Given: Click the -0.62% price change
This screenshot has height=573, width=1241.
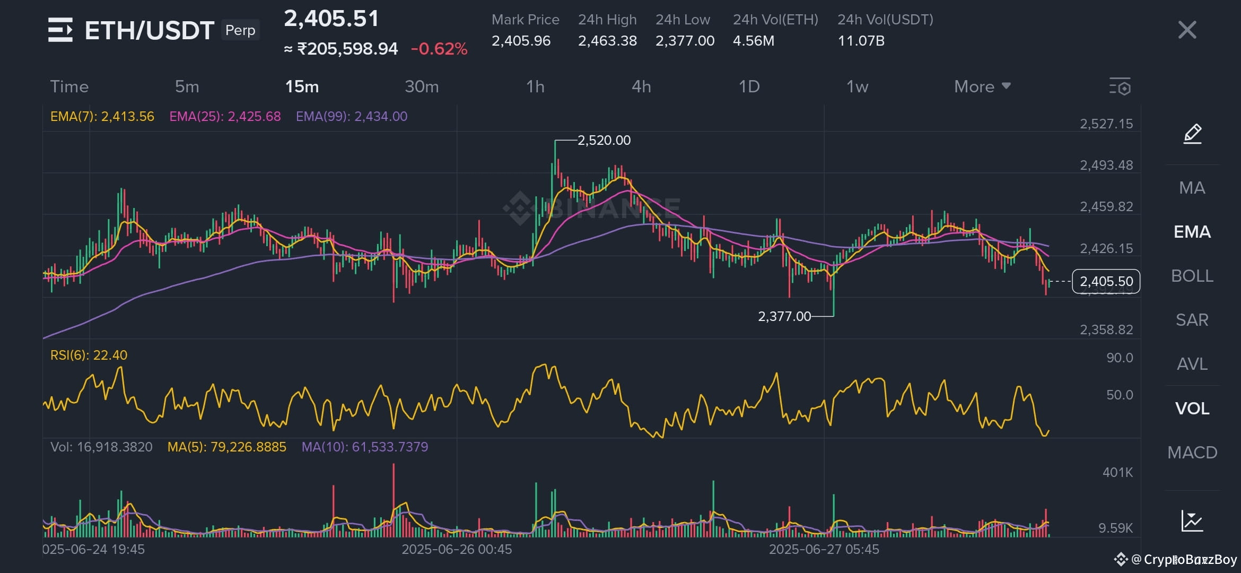Looking at the screenshot, I should tap(439, 49).
